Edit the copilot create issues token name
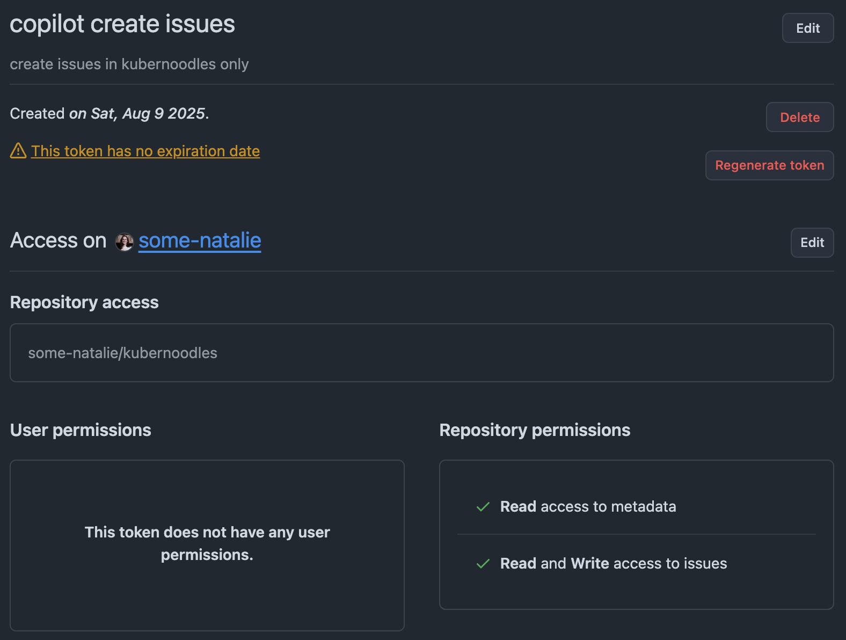The height and width of the screenshot is (640, 846). [807, 28]
